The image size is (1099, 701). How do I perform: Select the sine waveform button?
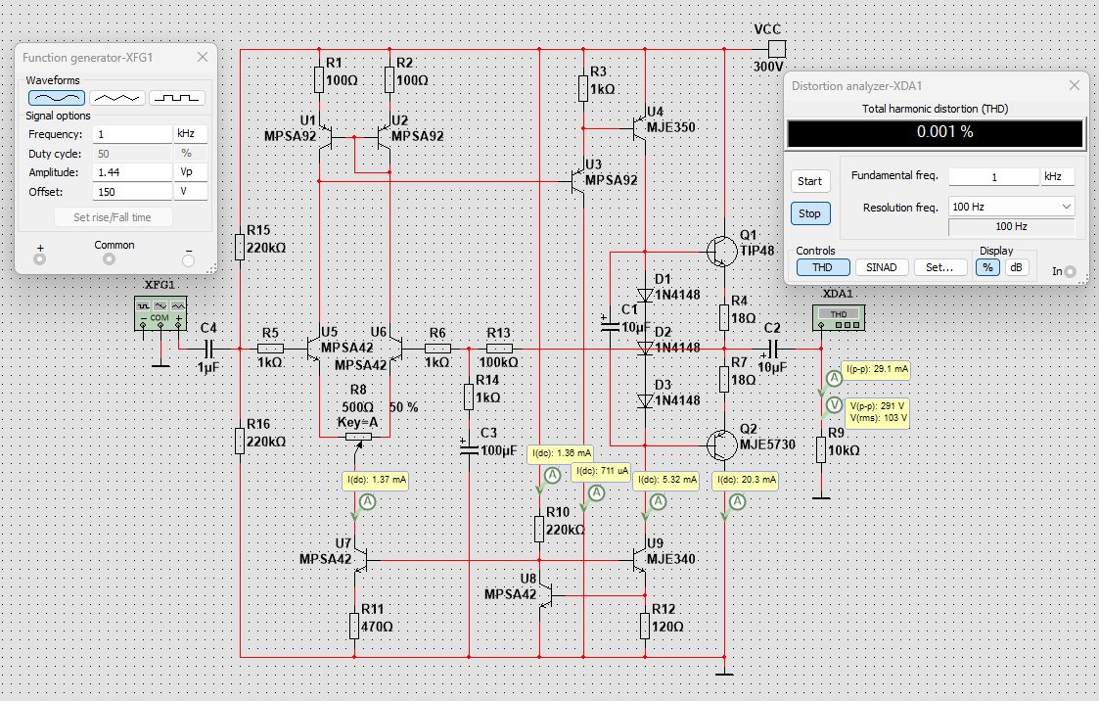point(57,98)
